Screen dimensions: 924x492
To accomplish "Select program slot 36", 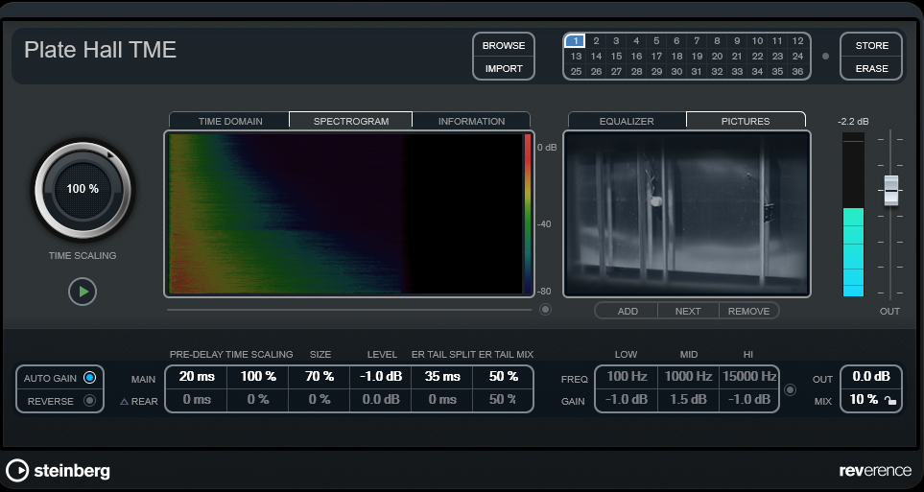I will coord(797,71).
